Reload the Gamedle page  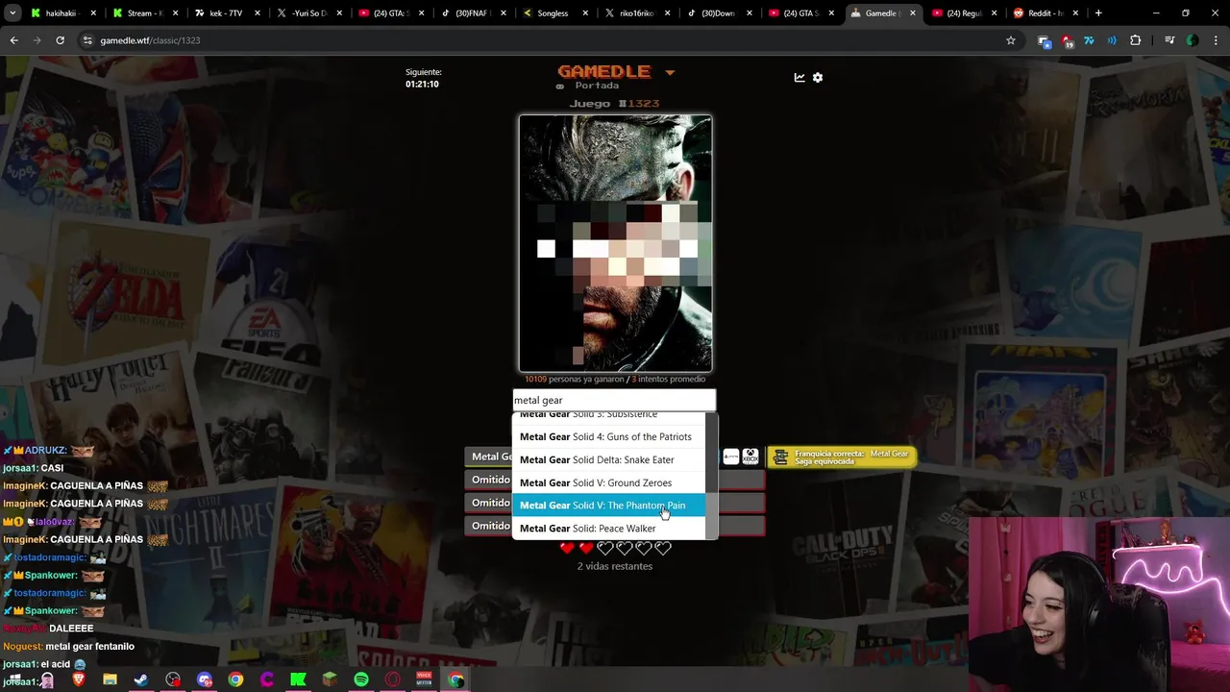point(60,40)
